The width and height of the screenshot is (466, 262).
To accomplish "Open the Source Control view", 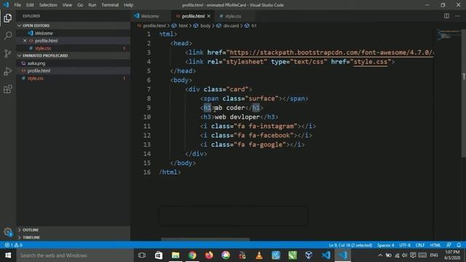I will [8, 53].
